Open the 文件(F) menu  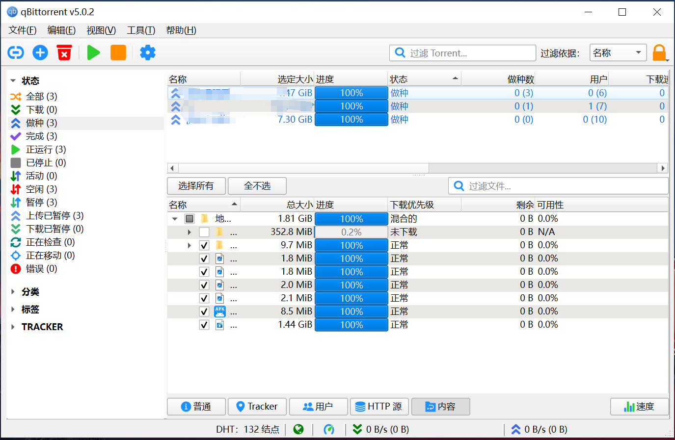pyautogui.click(x=23, y=30)
